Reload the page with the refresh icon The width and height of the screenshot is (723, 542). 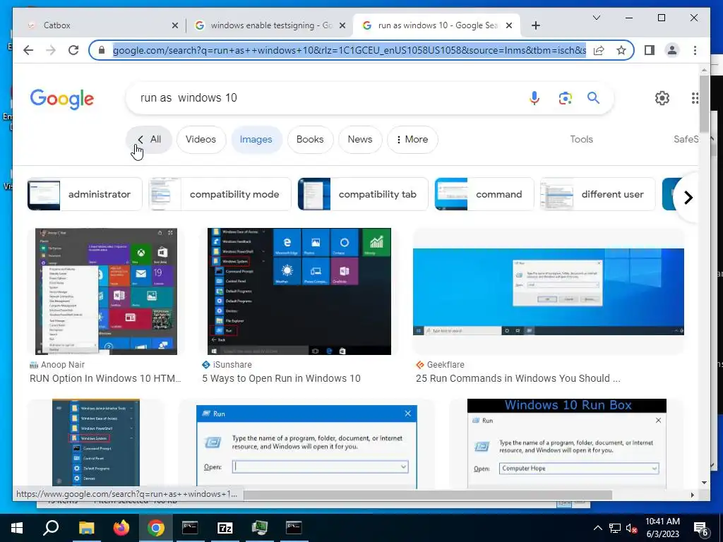pyautogui.click(x=73, y=50)
